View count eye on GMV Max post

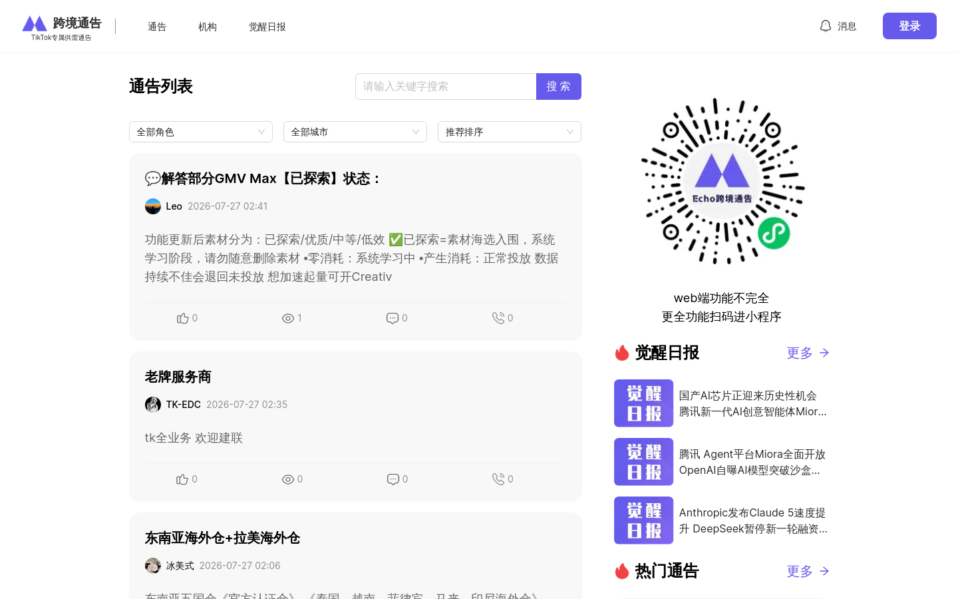[x=288, y=318]
